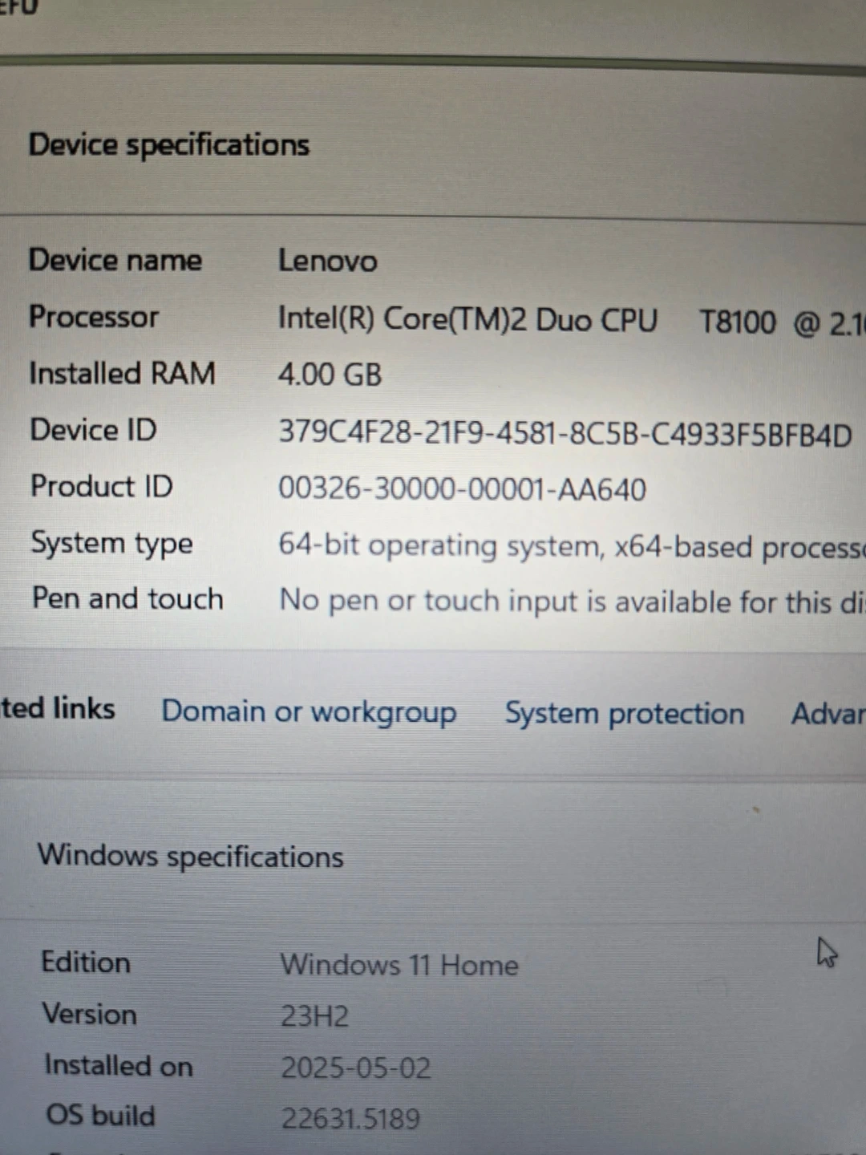Image resolution: width=866 pixels, height=1155 pixels.
Task: Click the Windows 11 Home edition value
Action: (399, 965)
